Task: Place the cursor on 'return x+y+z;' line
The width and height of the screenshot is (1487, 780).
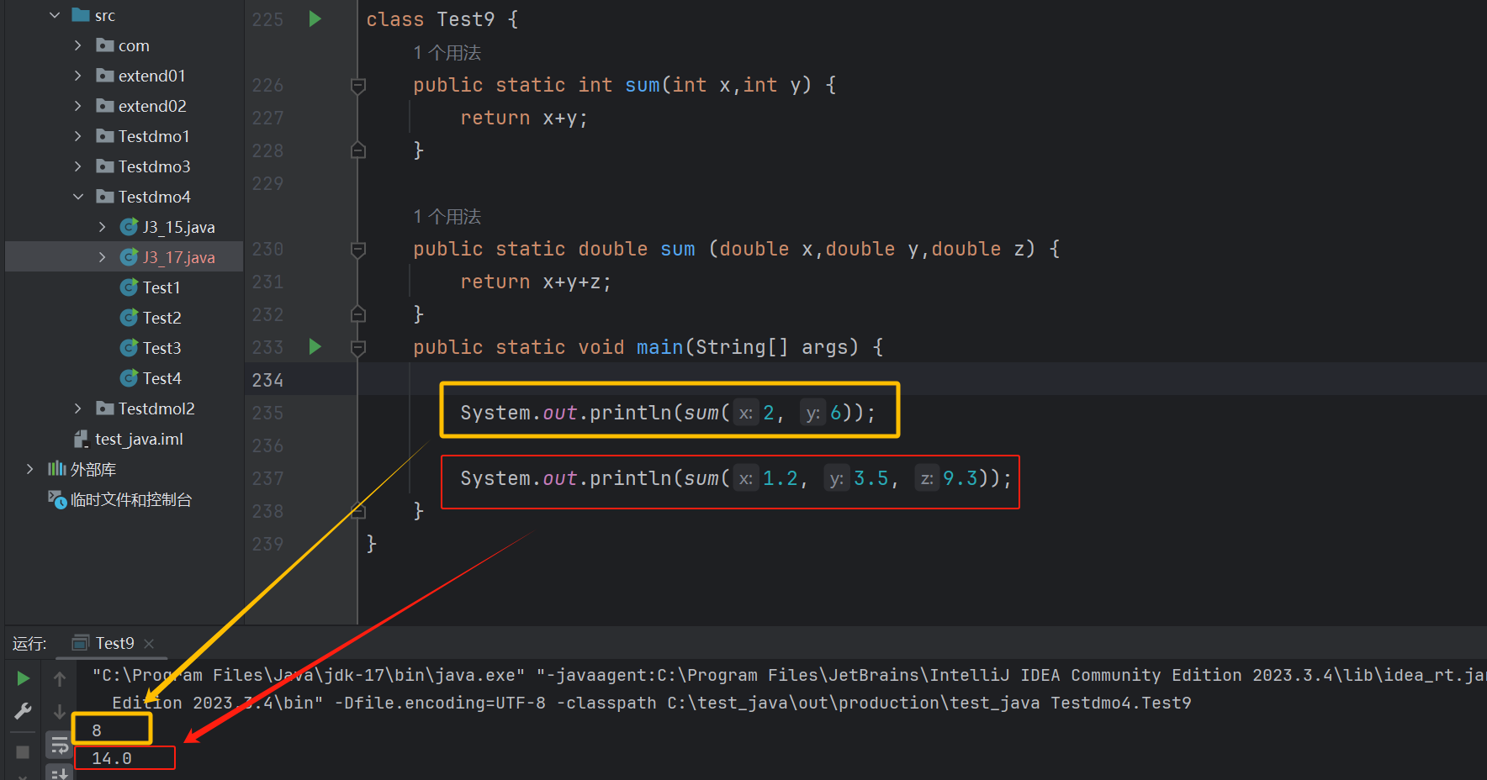Action: click(535, 282)
